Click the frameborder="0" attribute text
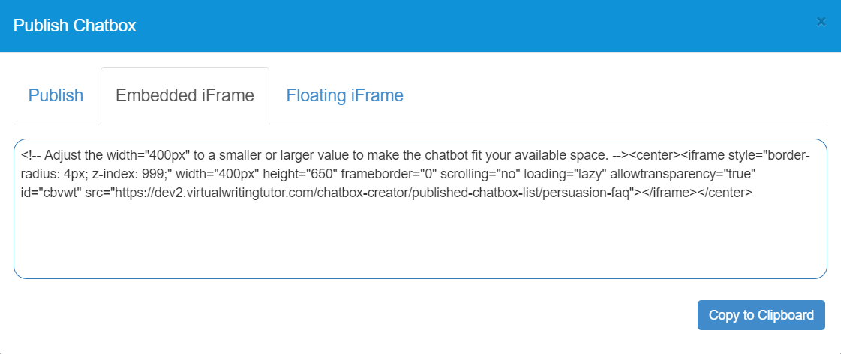841x354 pixels. (387, 174)
